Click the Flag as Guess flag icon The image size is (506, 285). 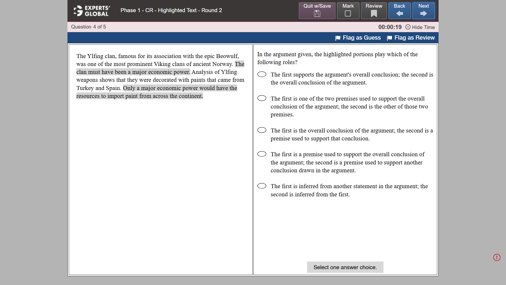click(338, 38)
